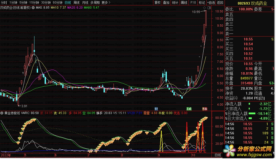Screen dimensions: 276x159
Task: Click the 大宗流入 -1.72亿 row
Action: tap(249, 109)
